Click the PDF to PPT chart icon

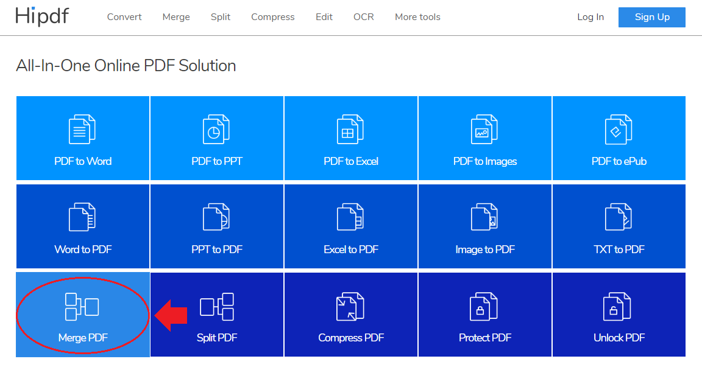coord(216,130)
